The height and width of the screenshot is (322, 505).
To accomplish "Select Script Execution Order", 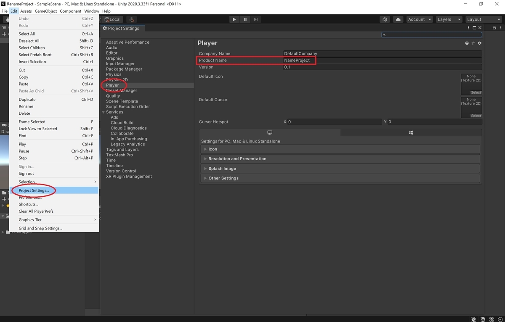I will [128, 107].
